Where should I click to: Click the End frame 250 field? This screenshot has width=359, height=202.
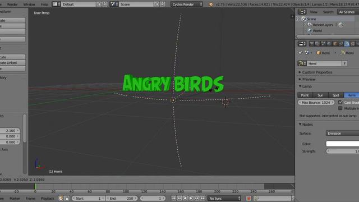tap(122, 198)
